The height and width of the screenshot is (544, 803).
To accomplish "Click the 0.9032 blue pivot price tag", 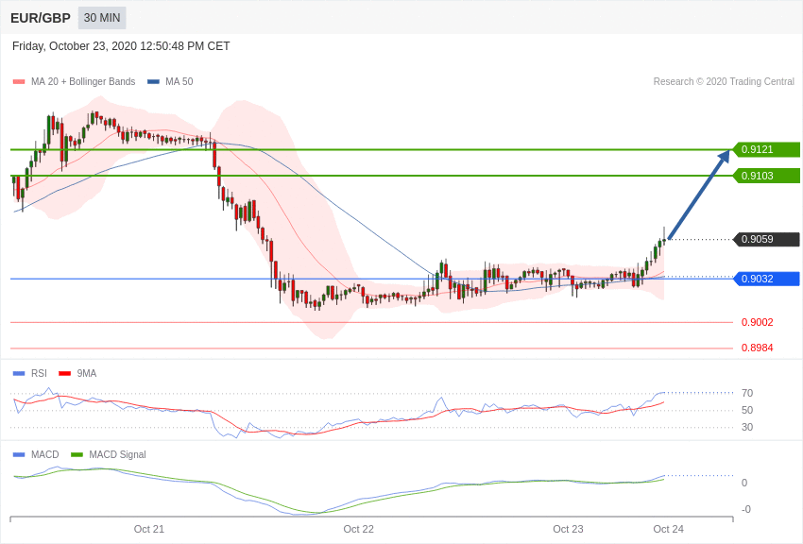I will click(x=767, y=279).
